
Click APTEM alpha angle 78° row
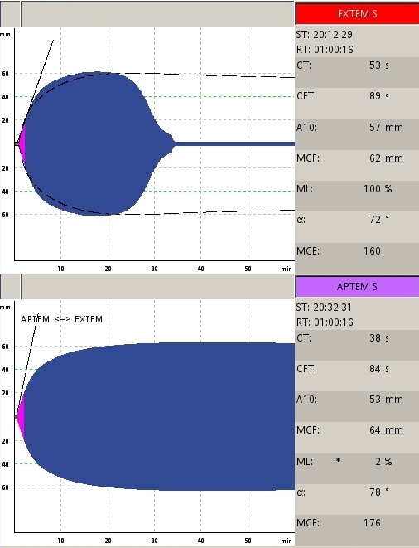pos(357,492)
